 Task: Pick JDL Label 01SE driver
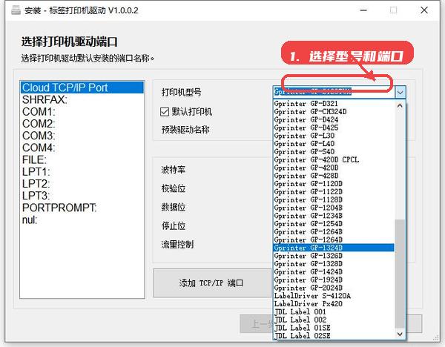click(334, 328)
